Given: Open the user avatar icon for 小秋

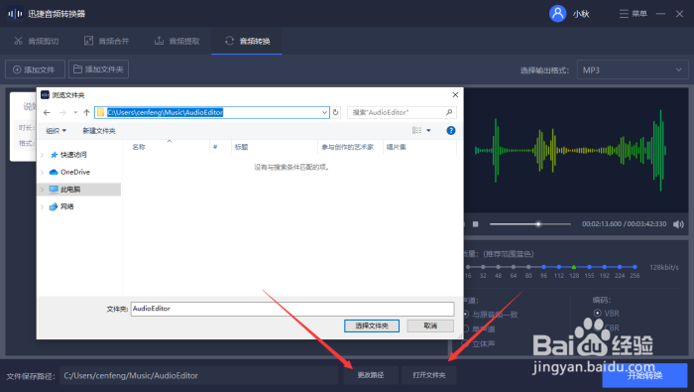Looking at the screenshot, I should coord(557,14).
